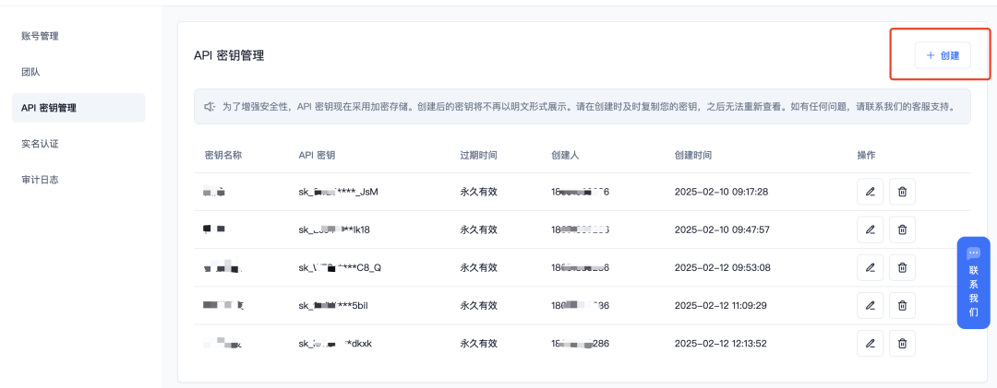Delete the key created at 09:17:28
The image size is (997, 388).
pyautogui.click(x=902, y=192)
